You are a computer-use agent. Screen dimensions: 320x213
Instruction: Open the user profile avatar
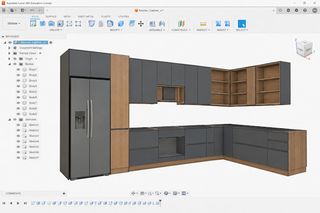pyautogui.click(x=315, y=10)
